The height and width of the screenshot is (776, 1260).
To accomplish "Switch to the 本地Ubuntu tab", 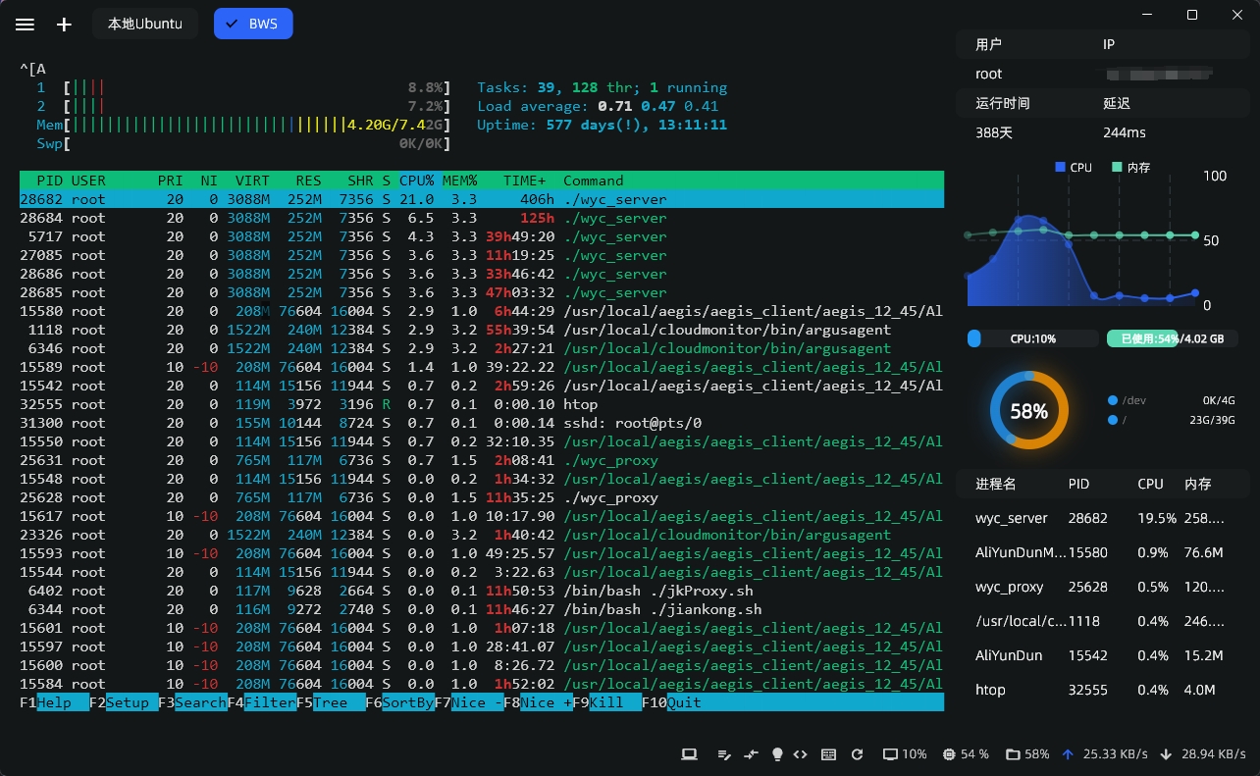I will (144, 23).
